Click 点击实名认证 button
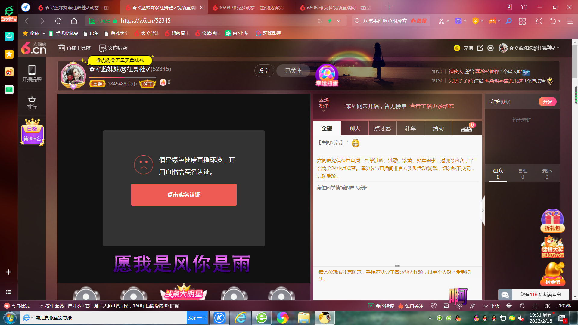The image size is (578, 325). (184, 195)
